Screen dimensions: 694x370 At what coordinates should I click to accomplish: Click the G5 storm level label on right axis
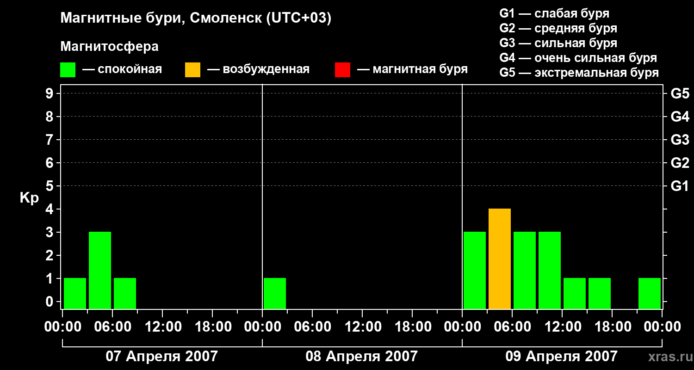coord(680,93)
